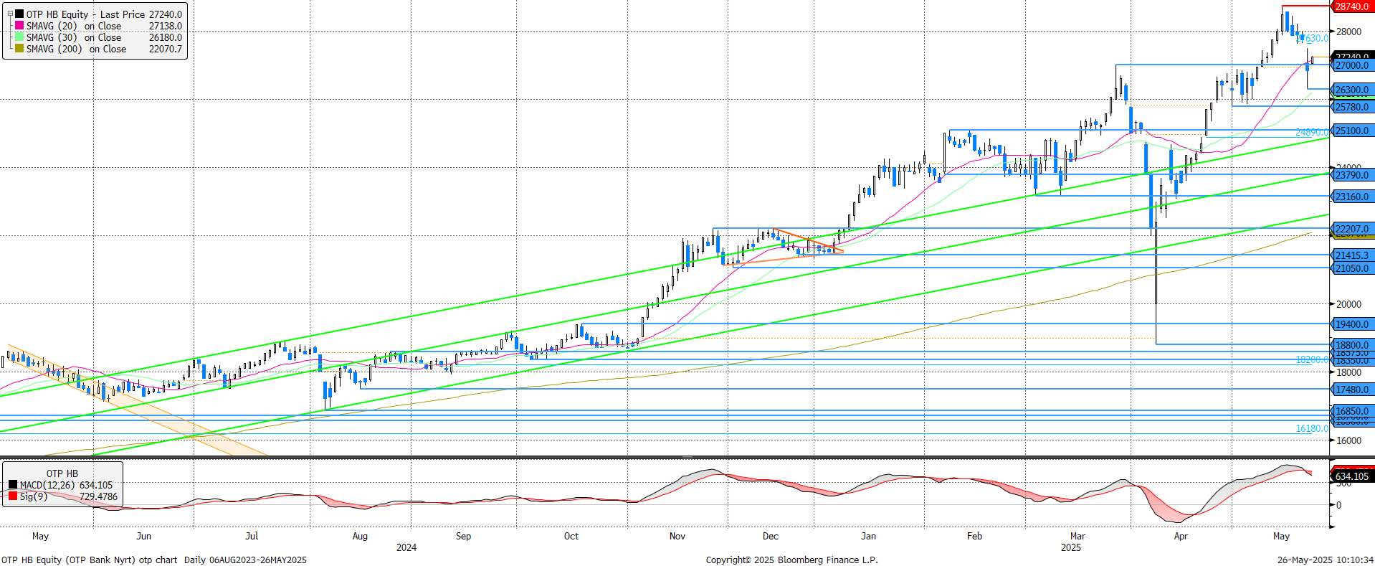The height and width of the screenshot is (566, 1375).
Task: Select the 'SMAVG (30) on Close' legend entry
Action: [104, 37]
